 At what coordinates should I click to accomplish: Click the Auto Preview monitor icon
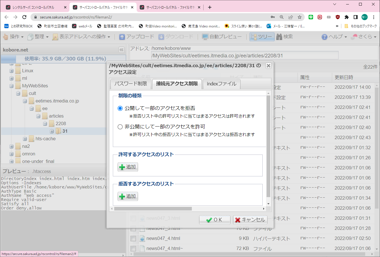(205, 37)
